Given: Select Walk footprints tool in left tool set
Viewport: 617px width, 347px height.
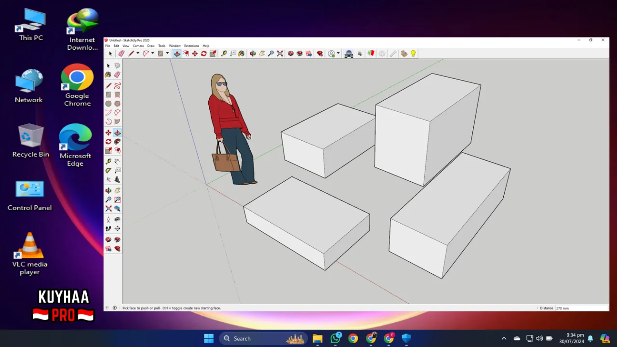Looking at the screenshot, I should tap(108, 228).
